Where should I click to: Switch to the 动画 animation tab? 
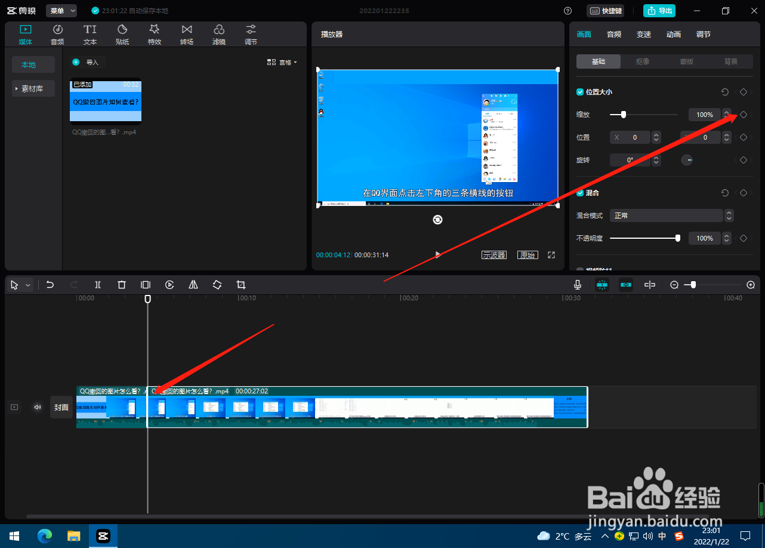point(674,35)
